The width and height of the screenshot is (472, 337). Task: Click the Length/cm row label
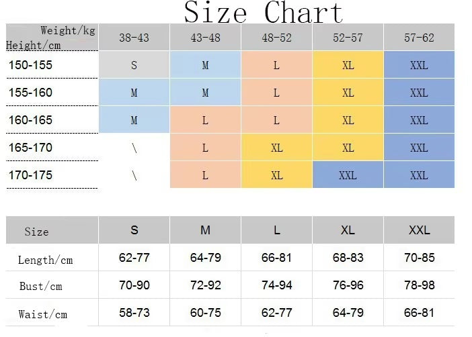pyautogui.click(x=45, y=260)
